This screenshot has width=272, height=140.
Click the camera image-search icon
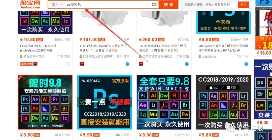pos(154,5)
